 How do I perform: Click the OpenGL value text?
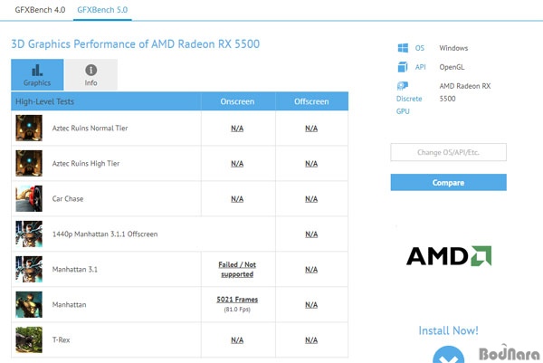pyautogui.click(x=452, y=67)
